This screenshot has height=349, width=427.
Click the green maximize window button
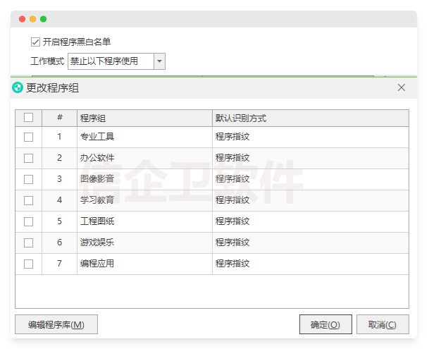(x=44, y=19)
